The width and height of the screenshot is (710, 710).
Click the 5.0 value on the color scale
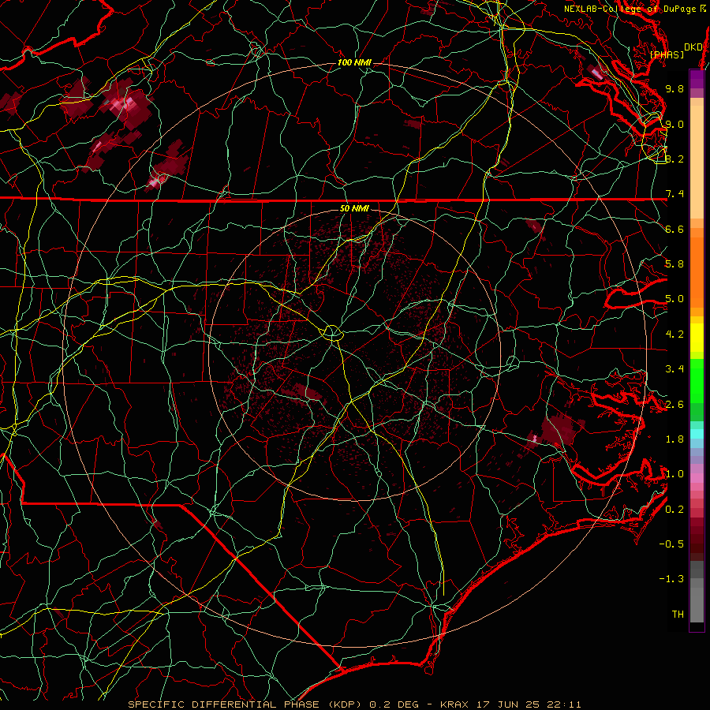tap(674, 299)
